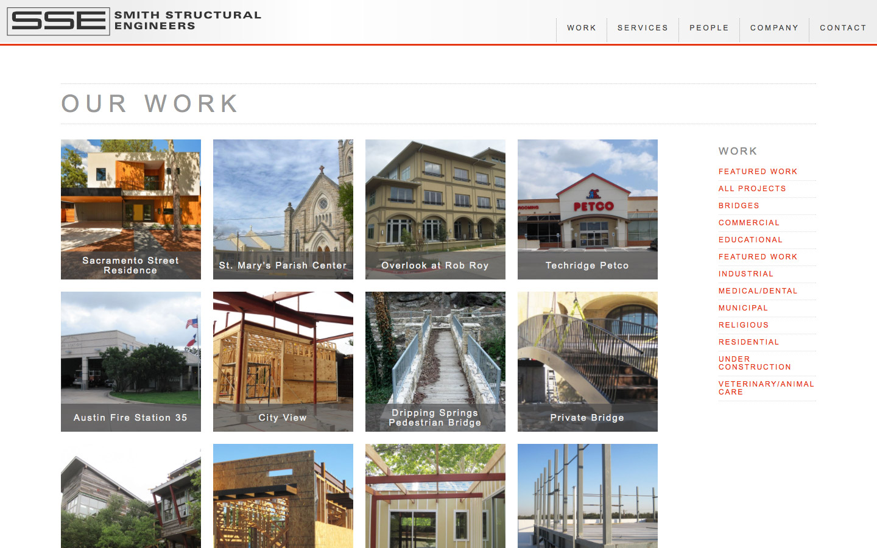The height and width of the screenshot is (548, 877).
Task: Open the Residential projects category
Action: tap(748, 342)
